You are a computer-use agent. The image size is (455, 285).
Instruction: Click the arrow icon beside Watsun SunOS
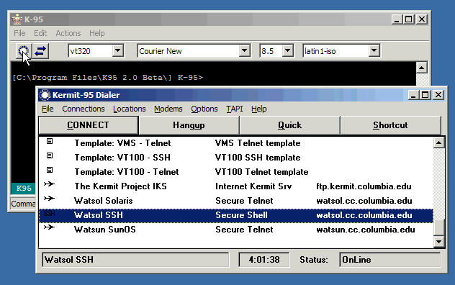coord(50,227)
